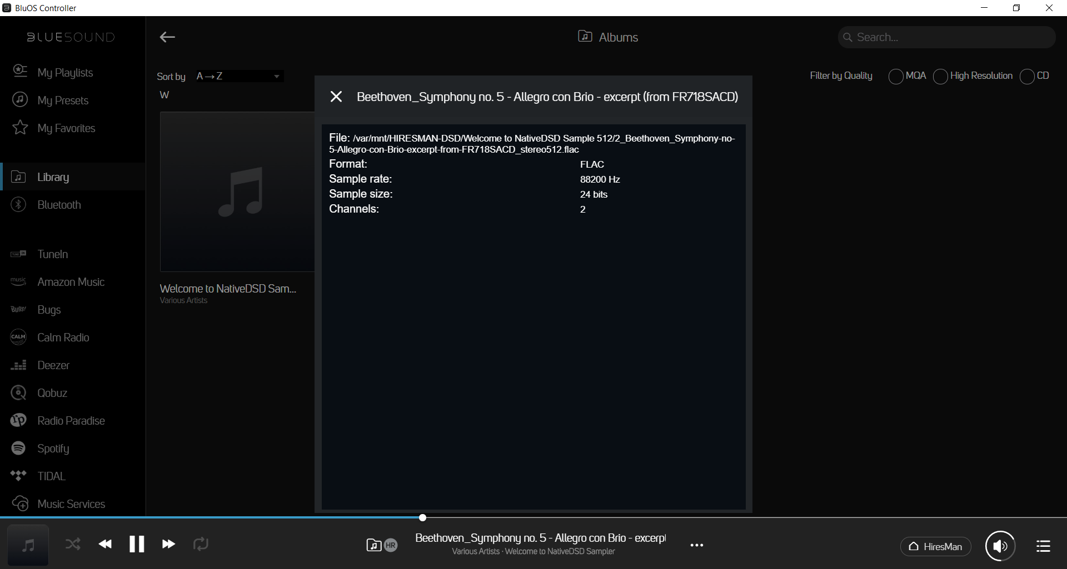
Task: Go back using the left arrow
Action: point(167,37)
